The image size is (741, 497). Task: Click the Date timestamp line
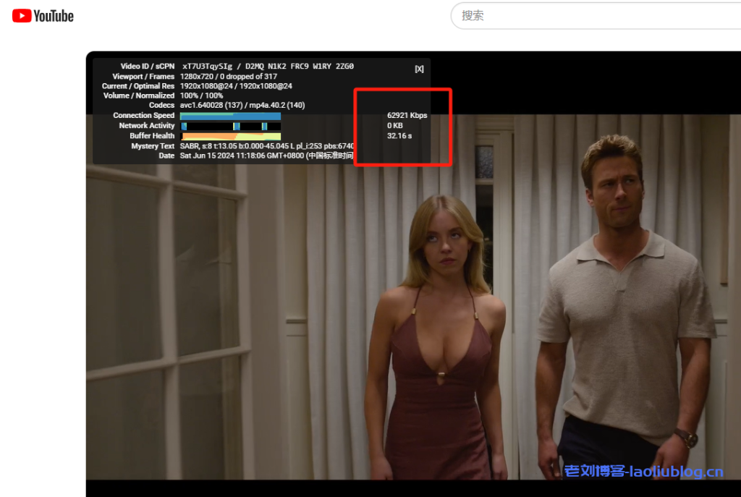pos(266,156)
